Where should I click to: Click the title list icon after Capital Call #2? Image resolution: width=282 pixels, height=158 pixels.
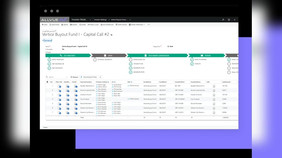pyautogui.click(x=111, y=35)
